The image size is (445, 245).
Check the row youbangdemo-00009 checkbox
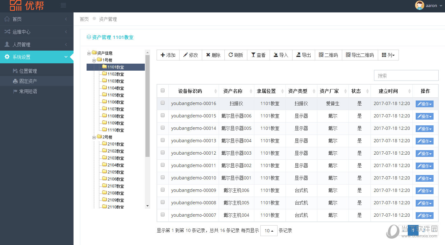(x=163, y=190)
